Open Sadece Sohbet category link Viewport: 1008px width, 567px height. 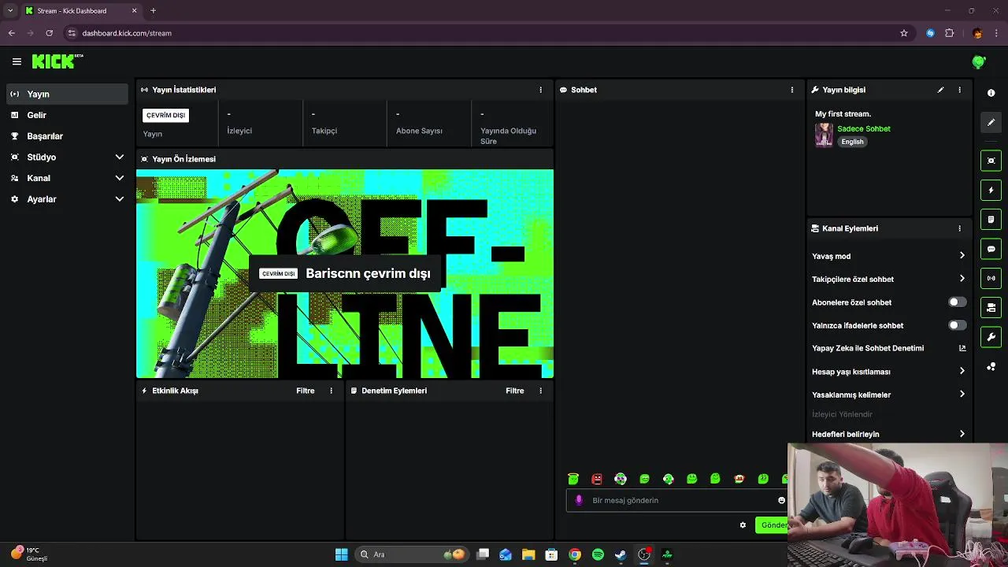click(x=864, y=128)
